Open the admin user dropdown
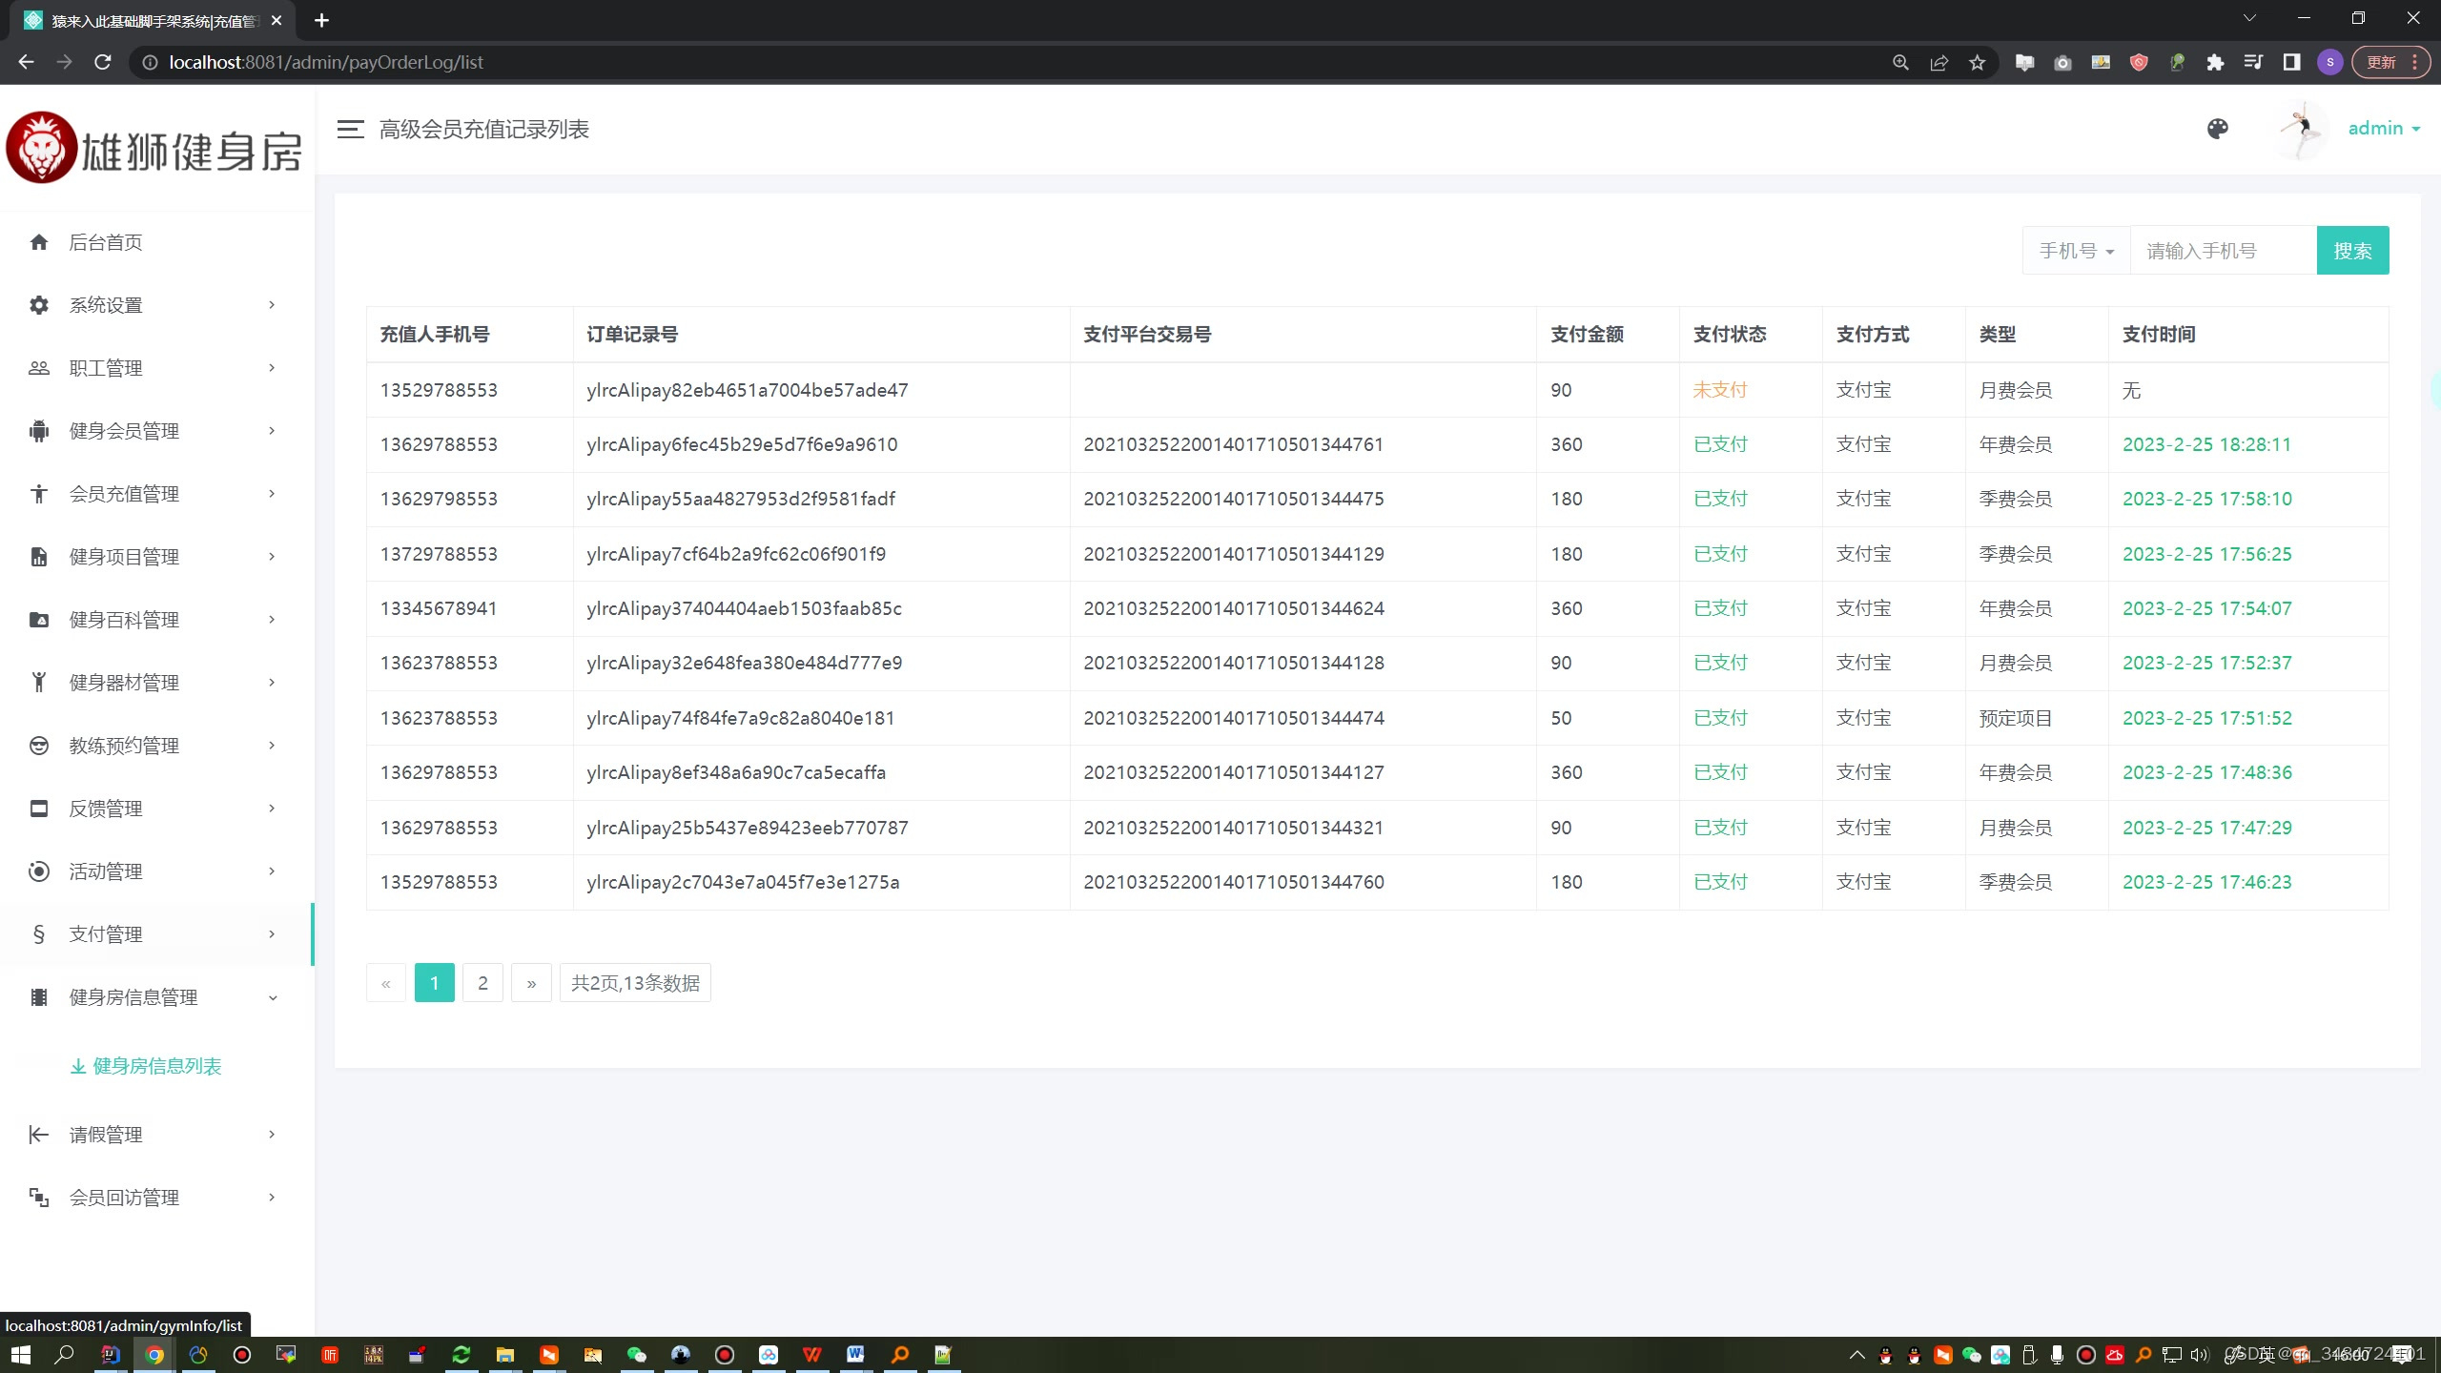This screenshot has width=2441, height=1373. pyautogui.click(x=2383, y=129)
